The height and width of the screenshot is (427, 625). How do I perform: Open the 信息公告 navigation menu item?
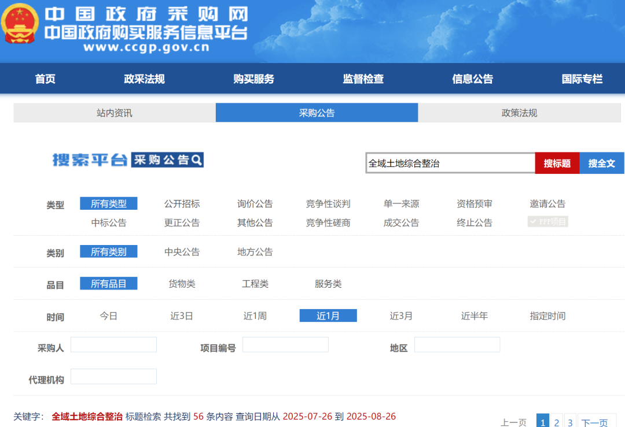pos(472,79)
